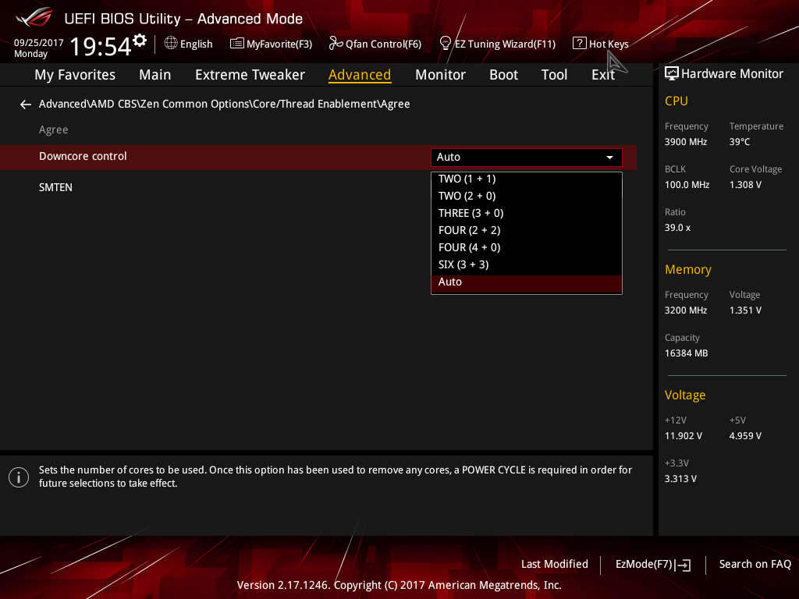The image size is (799, 599).
Task: Click CPU frequency value 3900 MHz
Action: click(686, 142)
